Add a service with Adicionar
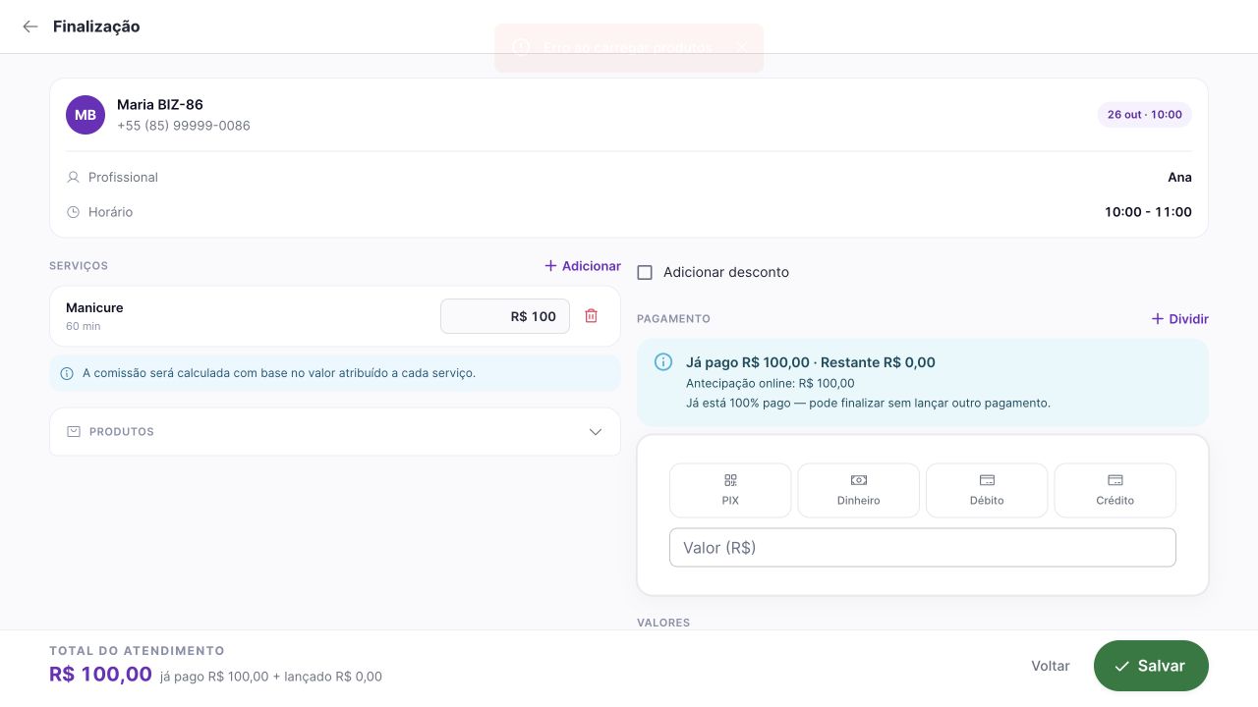The width and height of the screenshot is (1258, 707). coord(583,266)
